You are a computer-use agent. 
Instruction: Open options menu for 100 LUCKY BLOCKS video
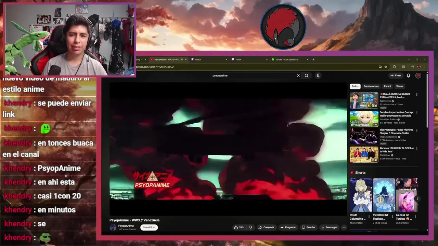[x=417, y=149]
